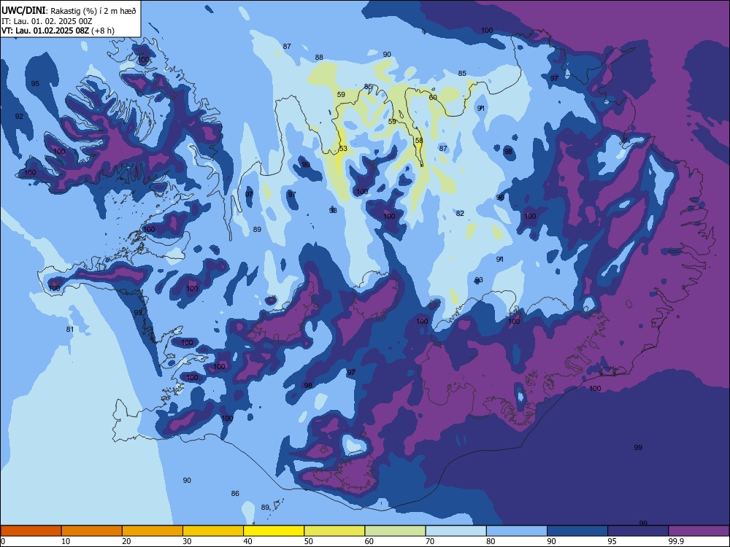Click the '53' humidity value on map

343,148
